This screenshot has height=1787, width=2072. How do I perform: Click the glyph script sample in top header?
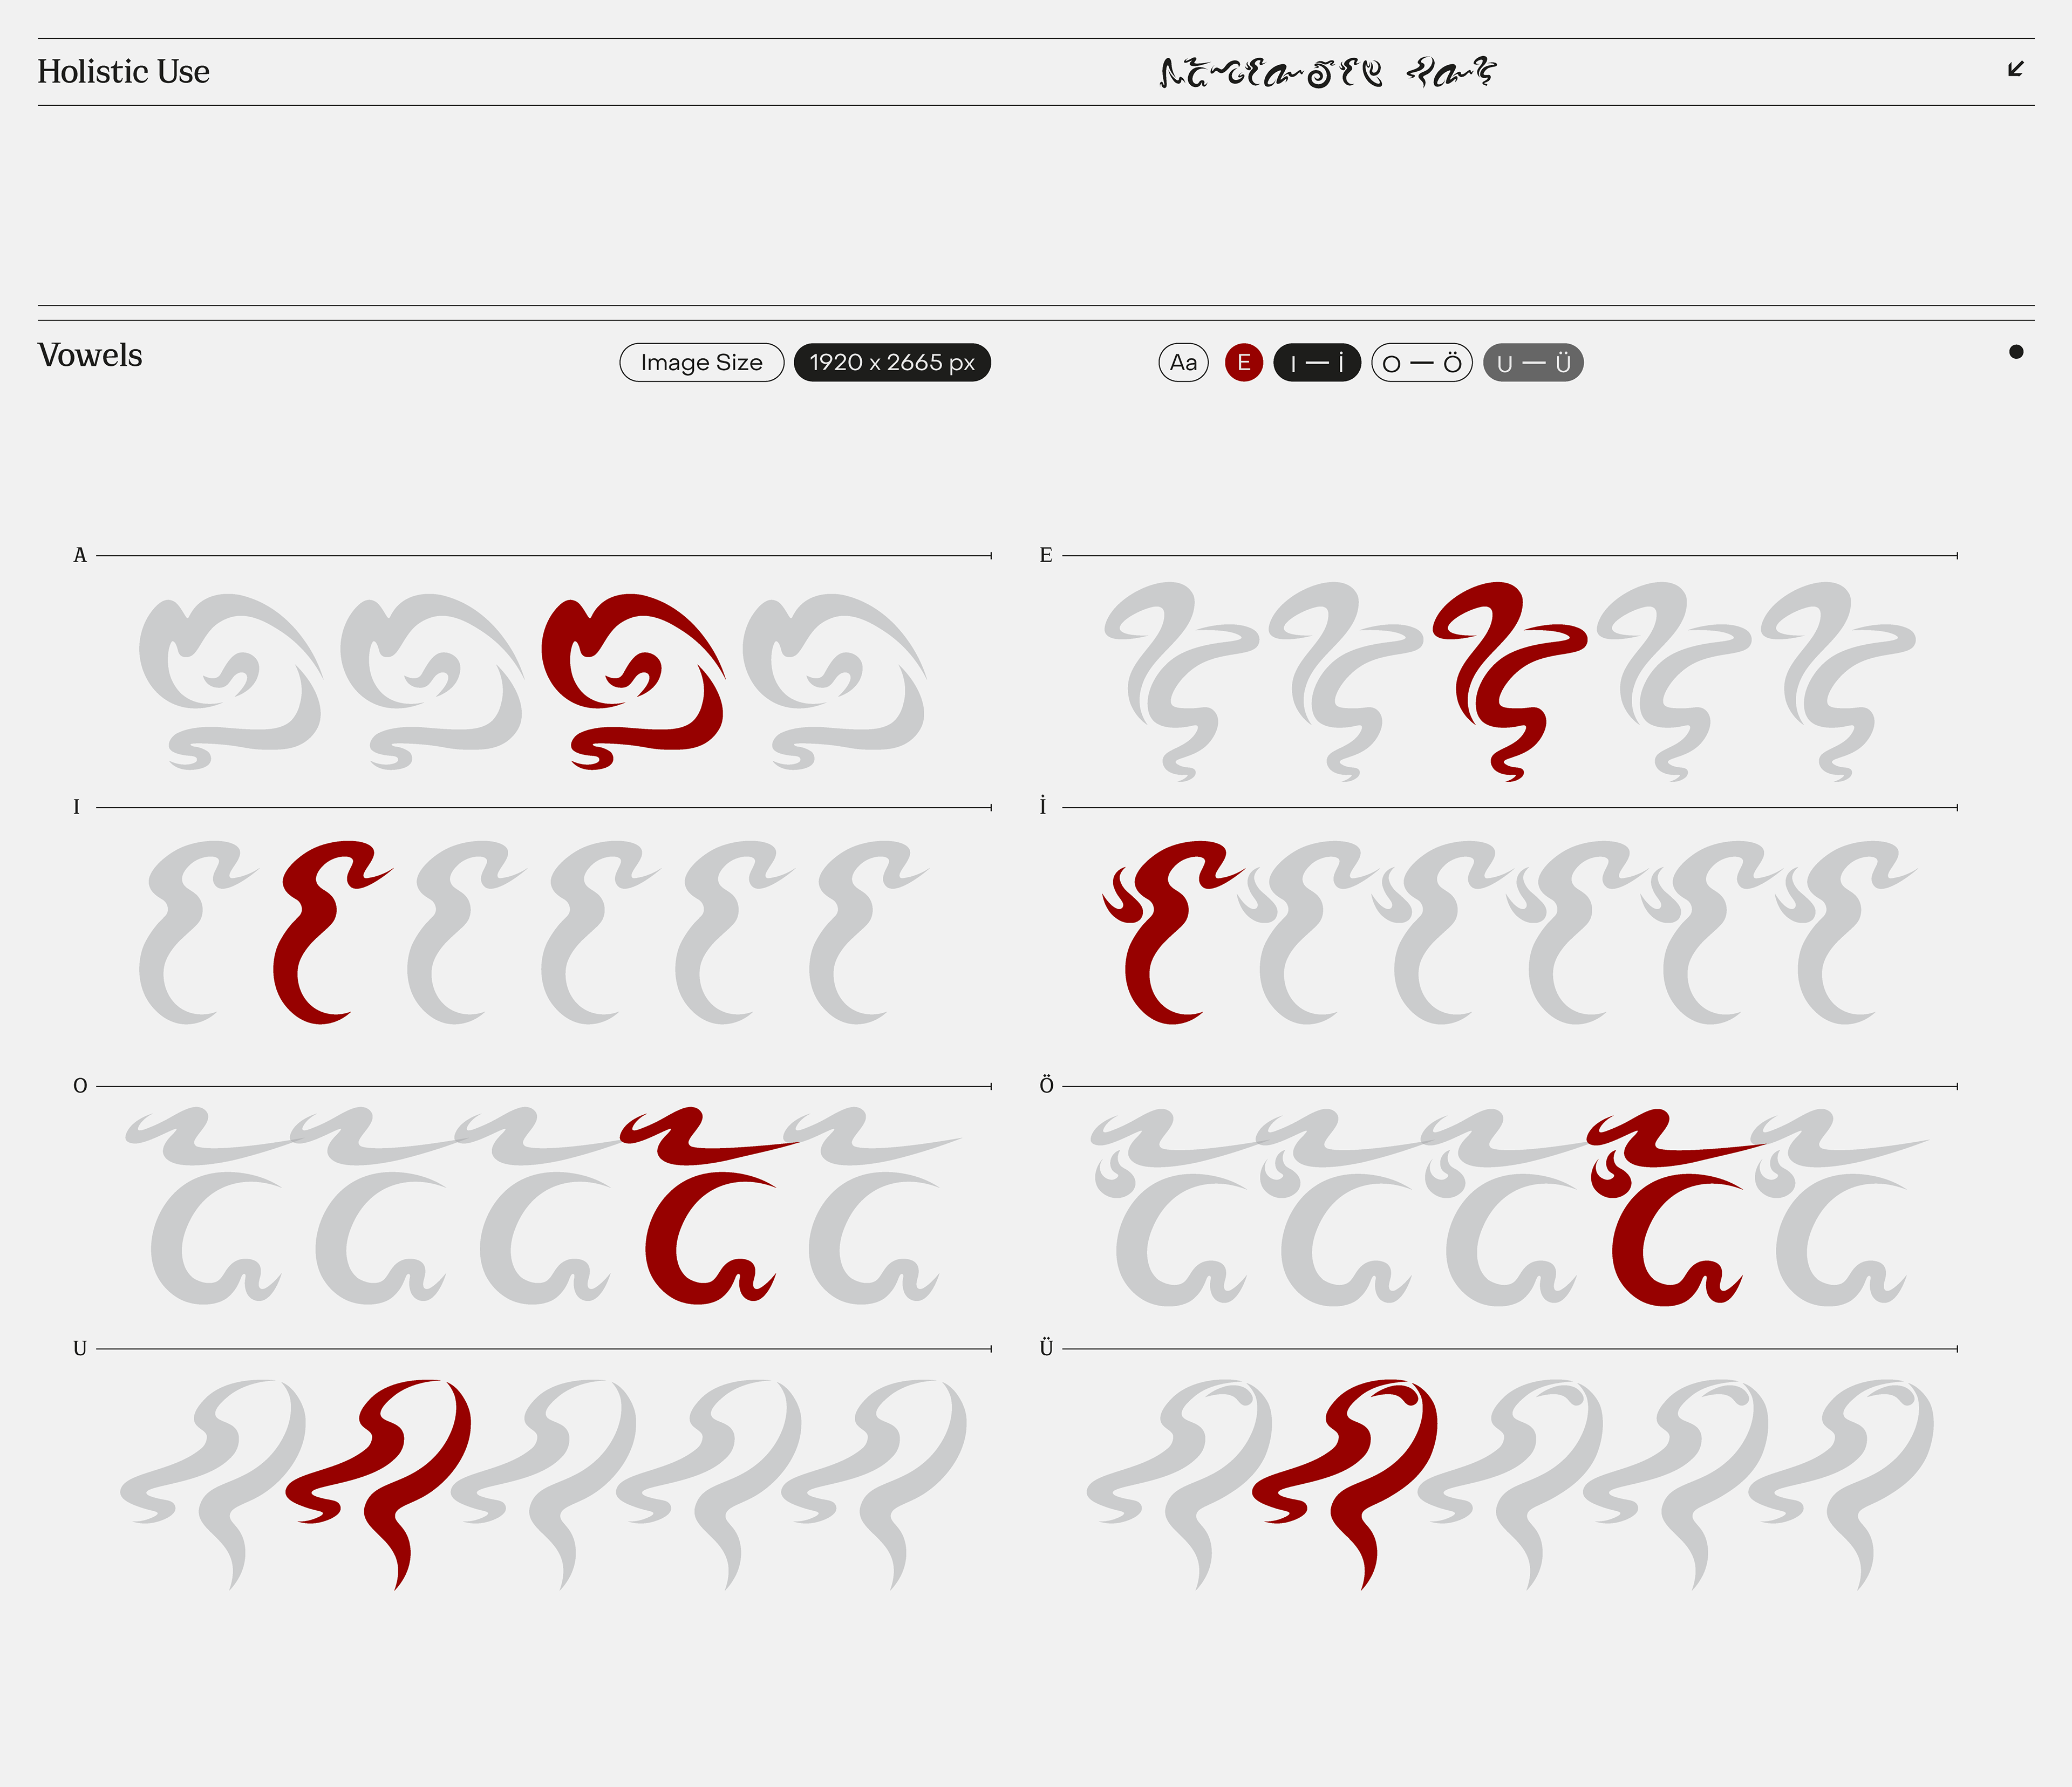[x=1327, y=72]
